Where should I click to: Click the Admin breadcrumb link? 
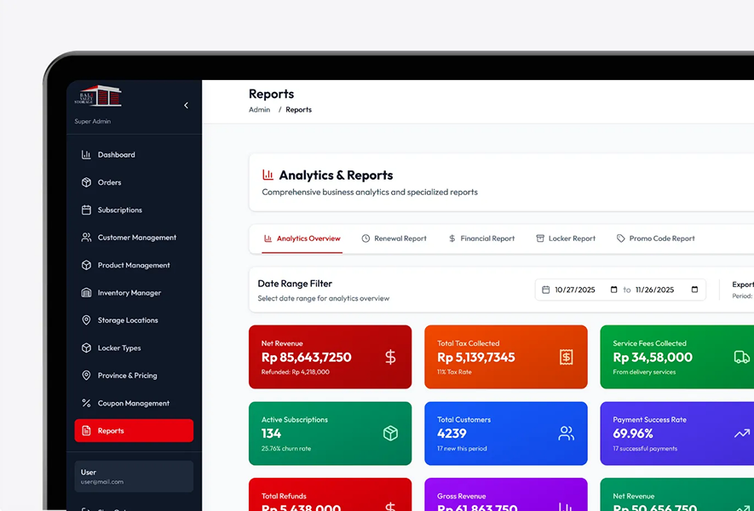259,110
